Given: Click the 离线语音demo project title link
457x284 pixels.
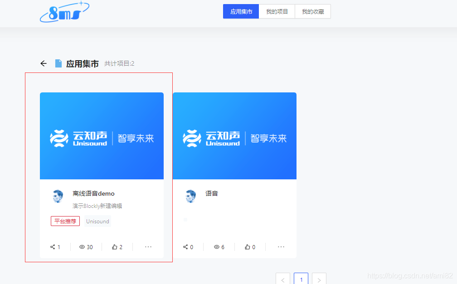Looking at the screenshot, I should click(x=95, y=193).
